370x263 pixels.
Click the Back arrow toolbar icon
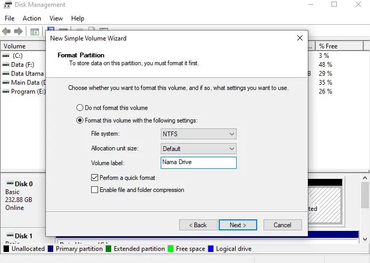[6, 31]
